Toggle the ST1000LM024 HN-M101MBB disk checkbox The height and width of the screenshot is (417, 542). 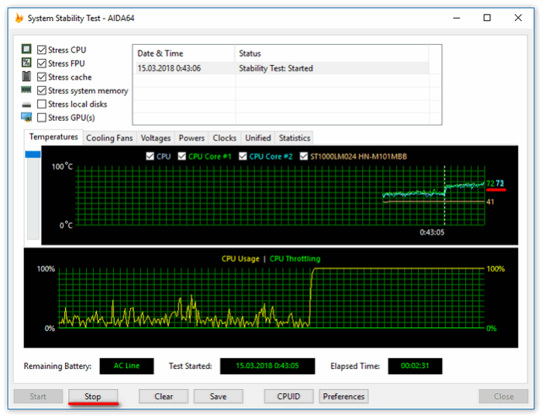[303, 156]
